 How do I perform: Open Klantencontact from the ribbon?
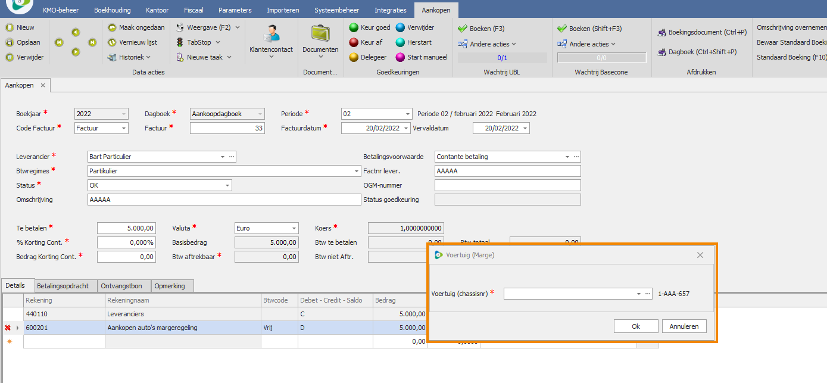(x=271, y=37)
